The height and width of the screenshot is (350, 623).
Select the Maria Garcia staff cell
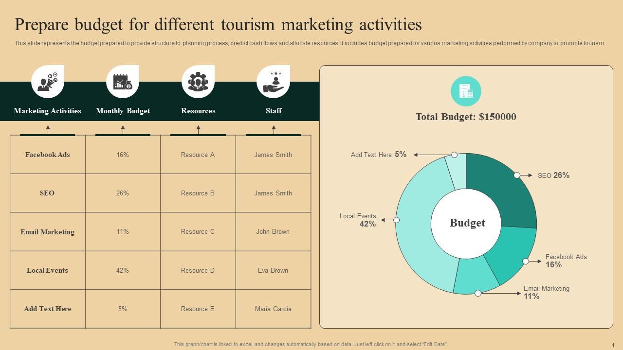(273, 309)
